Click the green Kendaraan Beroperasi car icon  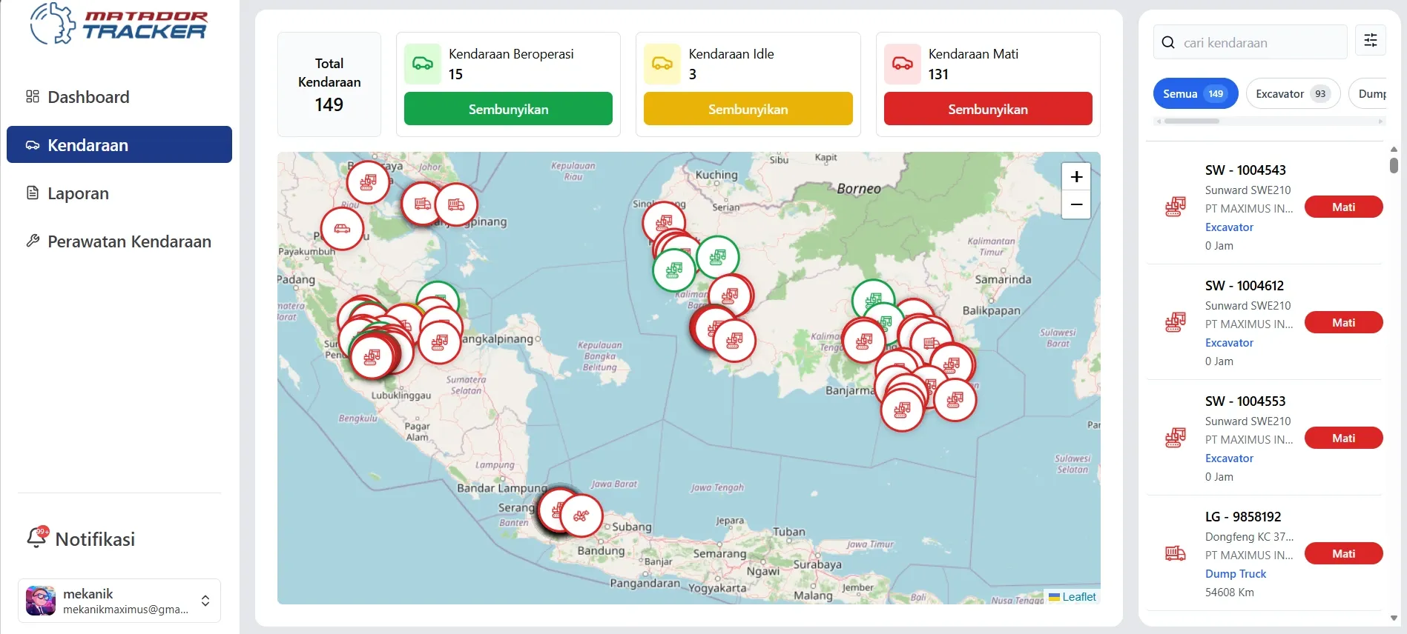coord(423,64)
